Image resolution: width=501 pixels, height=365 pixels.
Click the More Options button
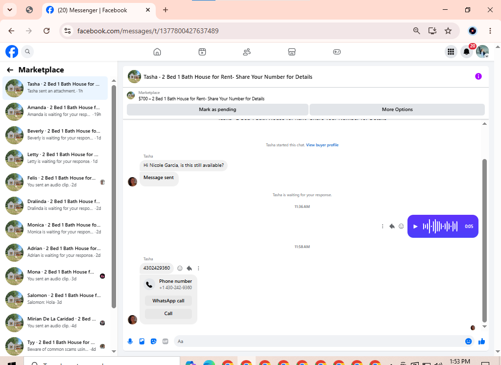coord(397,110)
